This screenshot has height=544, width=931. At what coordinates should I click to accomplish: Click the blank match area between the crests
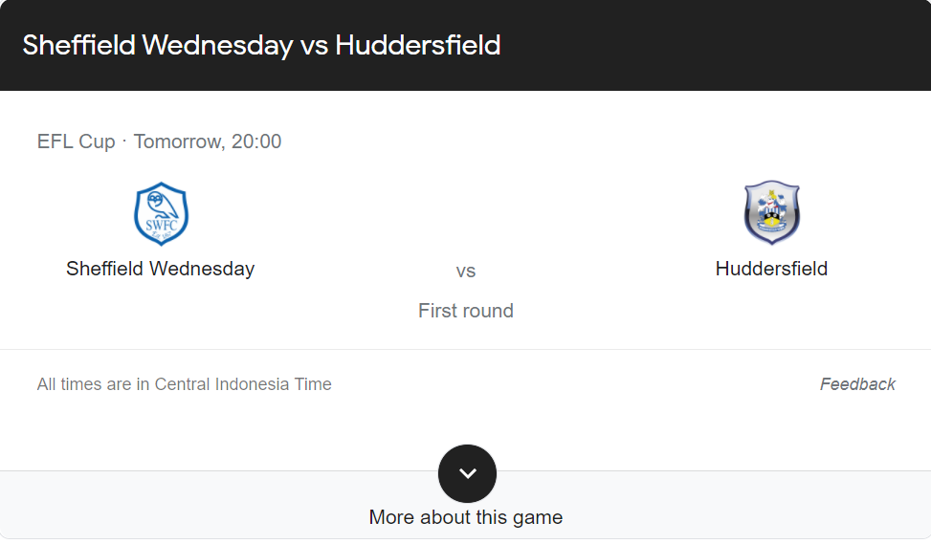pos(465,213)
